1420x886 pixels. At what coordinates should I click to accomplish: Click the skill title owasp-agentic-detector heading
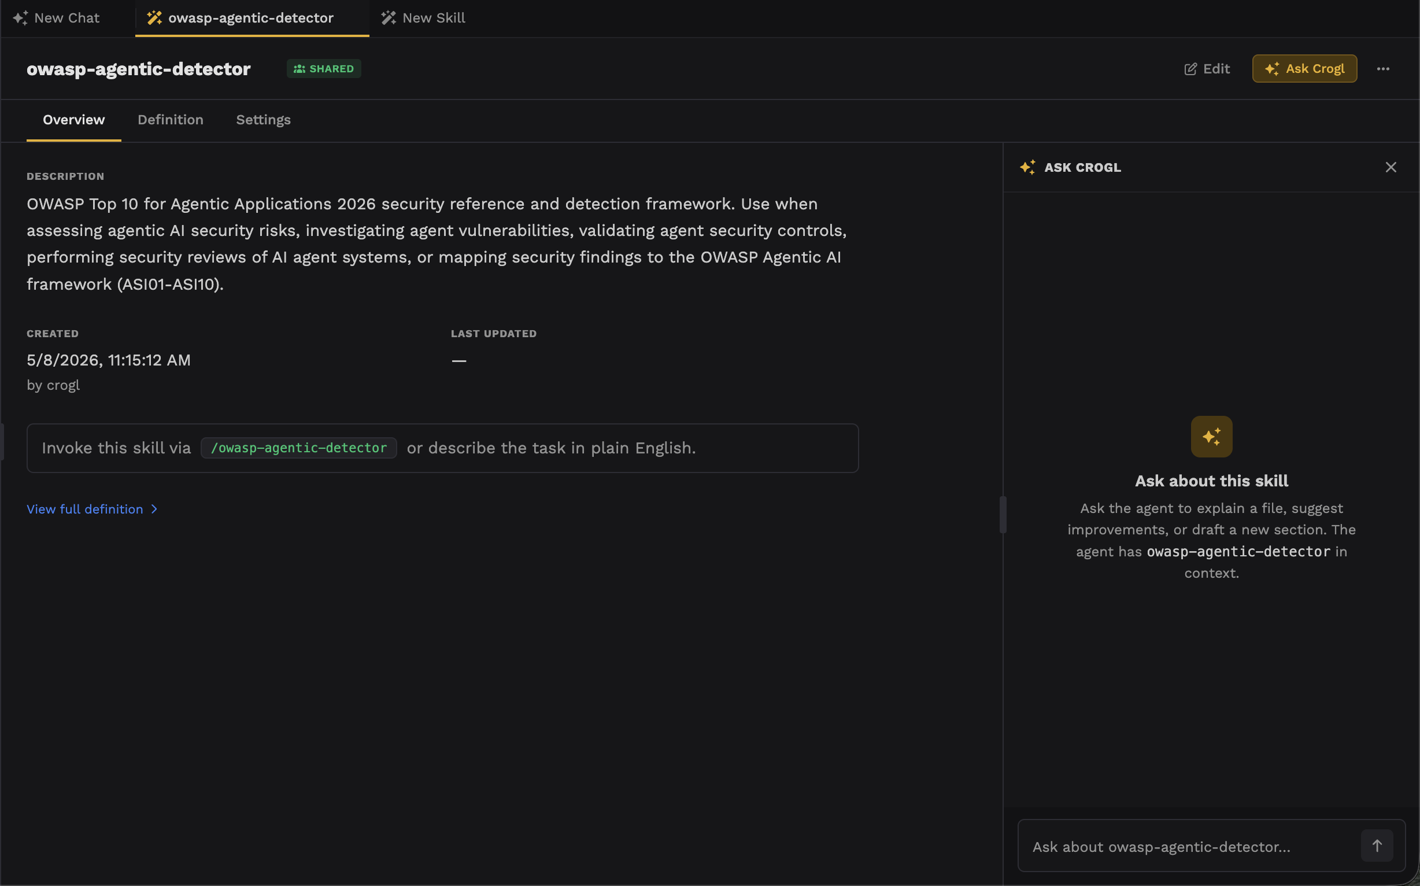click(139, 69)
